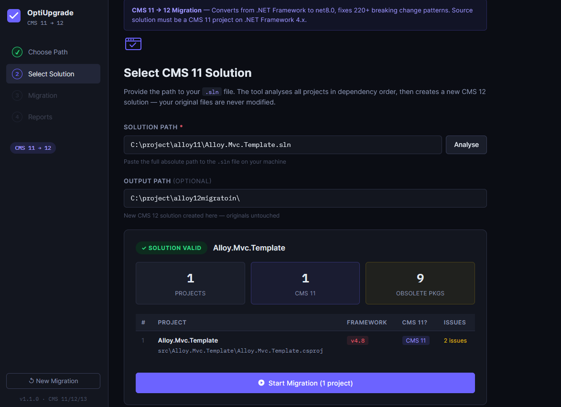Click the green check icon beside Choose Path
This screenshot has width=561, height=407.
(17, 52)
